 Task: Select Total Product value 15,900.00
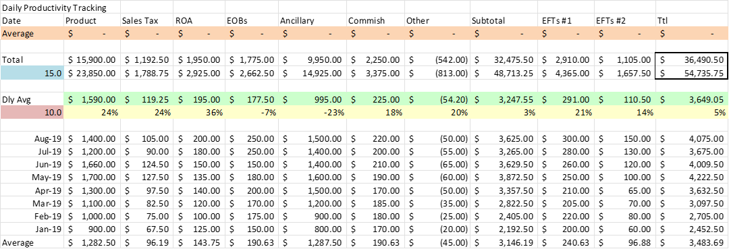tap(92, 59)
